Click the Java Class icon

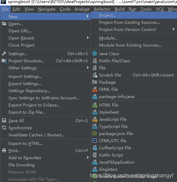click(95, 54)
